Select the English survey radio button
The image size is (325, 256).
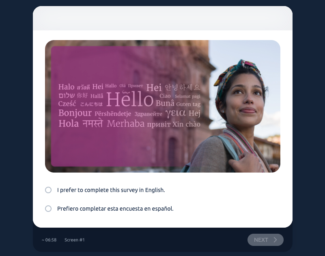pos(48,190)
